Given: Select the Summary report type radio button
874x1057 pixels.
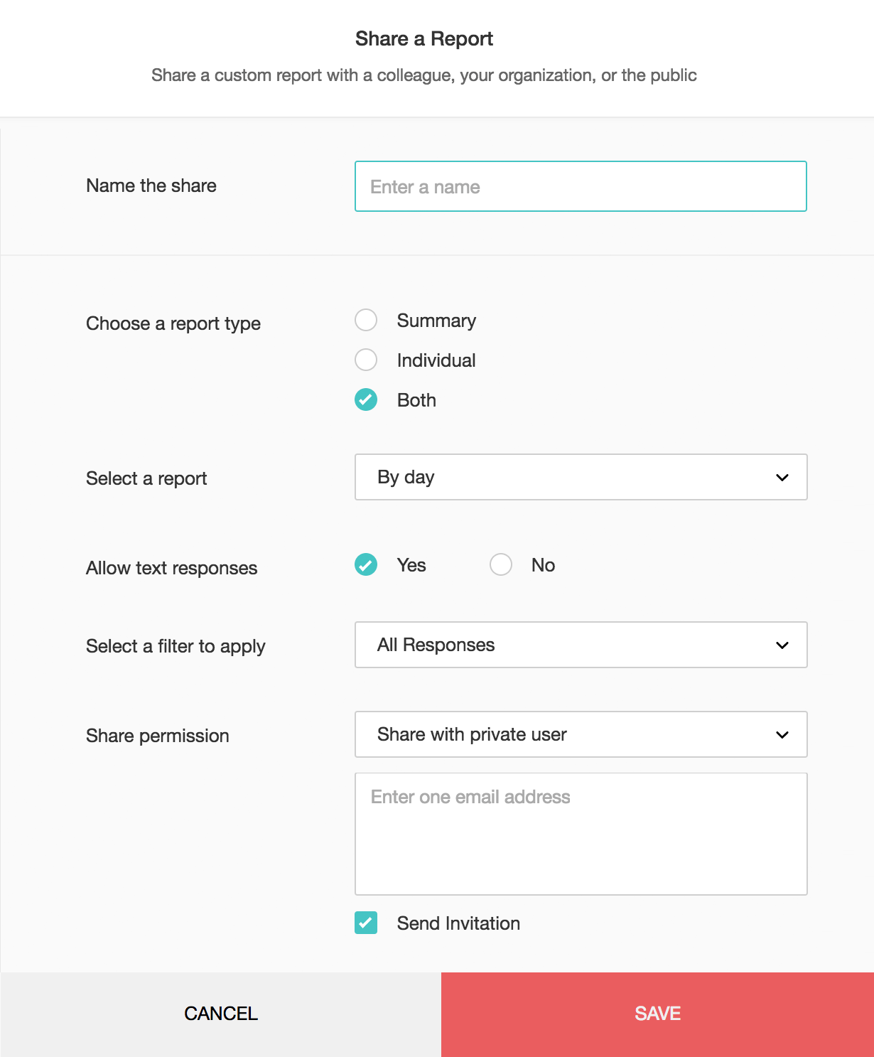Looking at the screenshot, I should pos(366,320).
